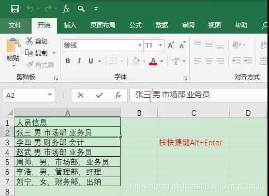
Task: Click the cell borders icon
Action: click(113, 61)
